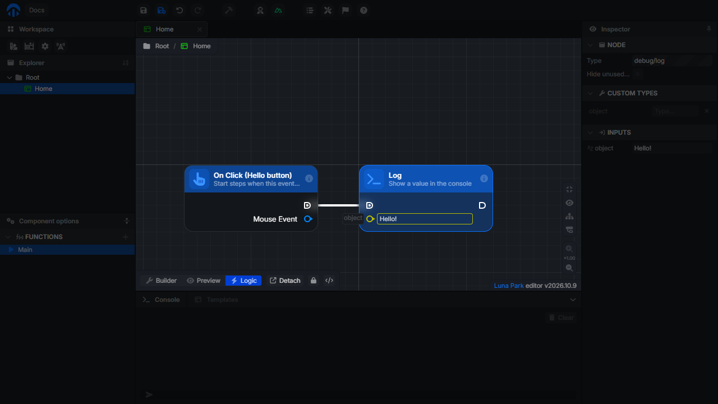Image resolution: width=718 pixels, height=404 pixels.
Task: Zoom in on the canvas
Action: pos(569,249)
